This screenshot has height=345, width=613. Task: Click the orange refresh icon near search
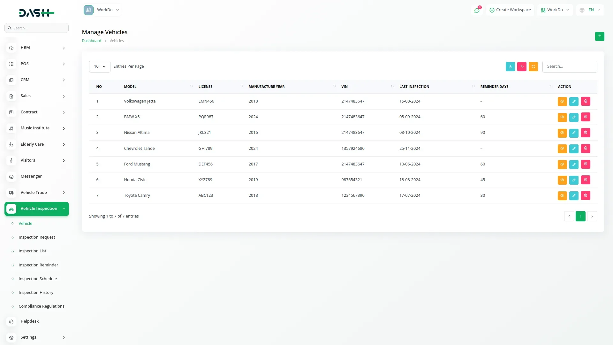coord(533,66)
